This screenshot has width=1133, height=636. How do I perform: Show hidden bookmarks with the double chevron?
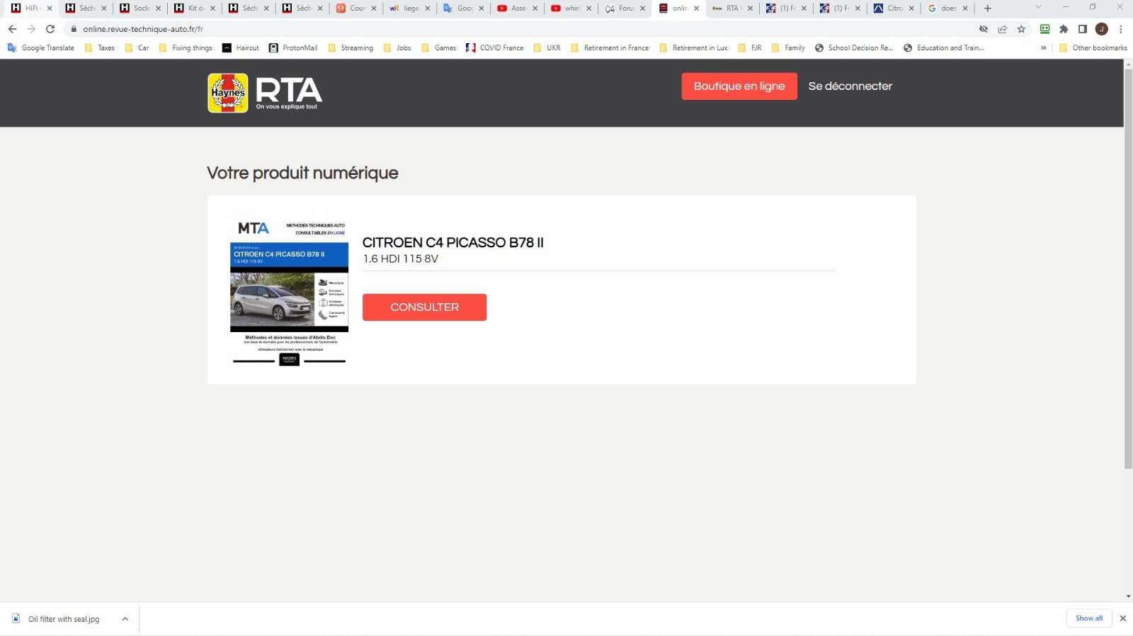[1043, 48]
